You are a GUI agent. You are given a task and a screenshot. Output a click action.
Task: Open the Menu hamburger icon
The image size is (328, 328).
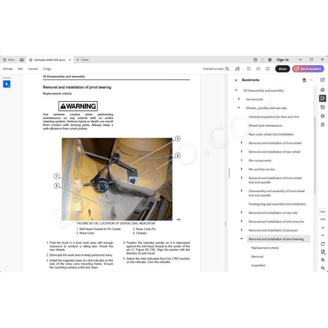(x=5, y=60)
